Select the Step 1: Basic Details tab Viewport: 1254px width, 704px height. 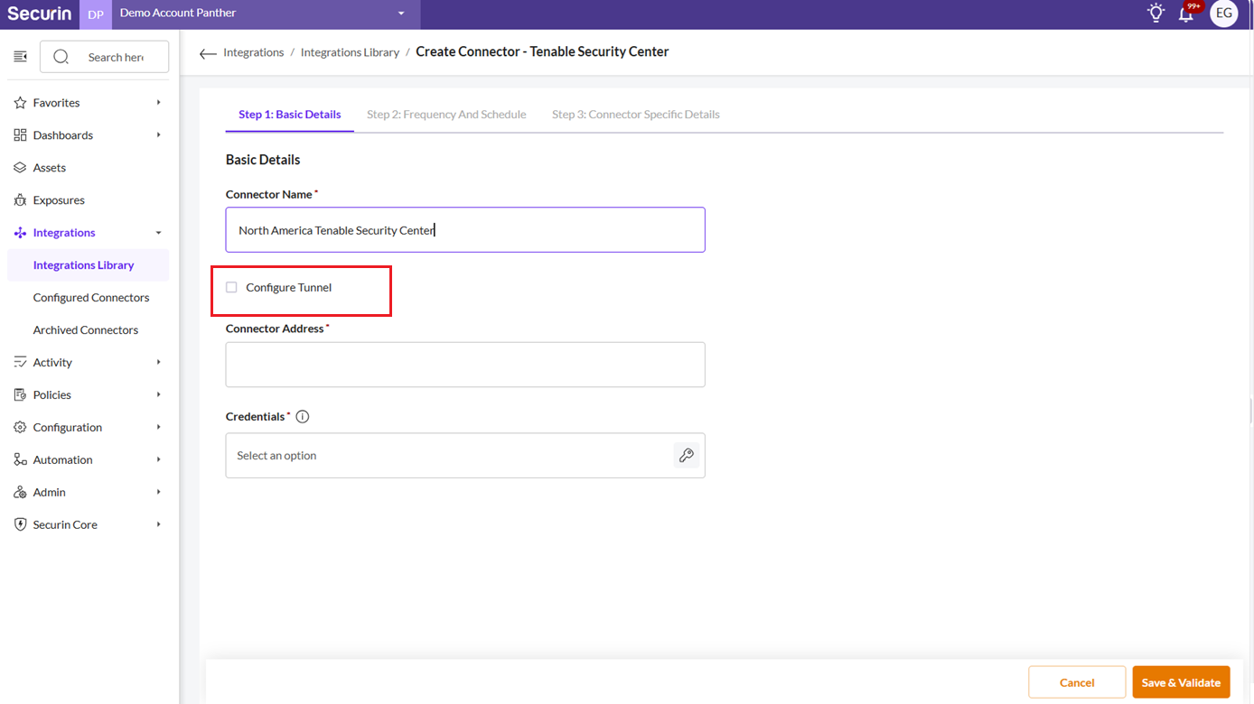point(290,115)
